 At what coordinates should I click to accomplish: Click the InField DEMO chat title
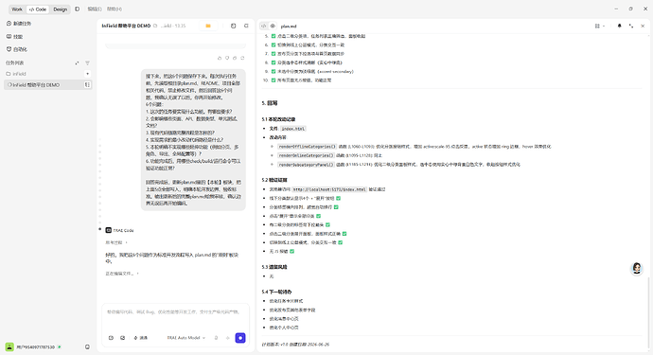pos(126,26)
